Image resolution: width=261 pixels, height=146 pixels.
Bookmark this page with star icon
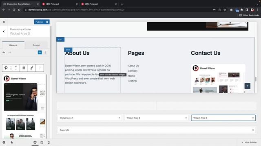click(225, 10)
